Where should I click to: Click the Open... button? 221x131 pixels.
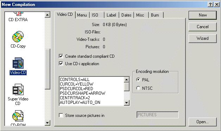[x=203, y=122]
